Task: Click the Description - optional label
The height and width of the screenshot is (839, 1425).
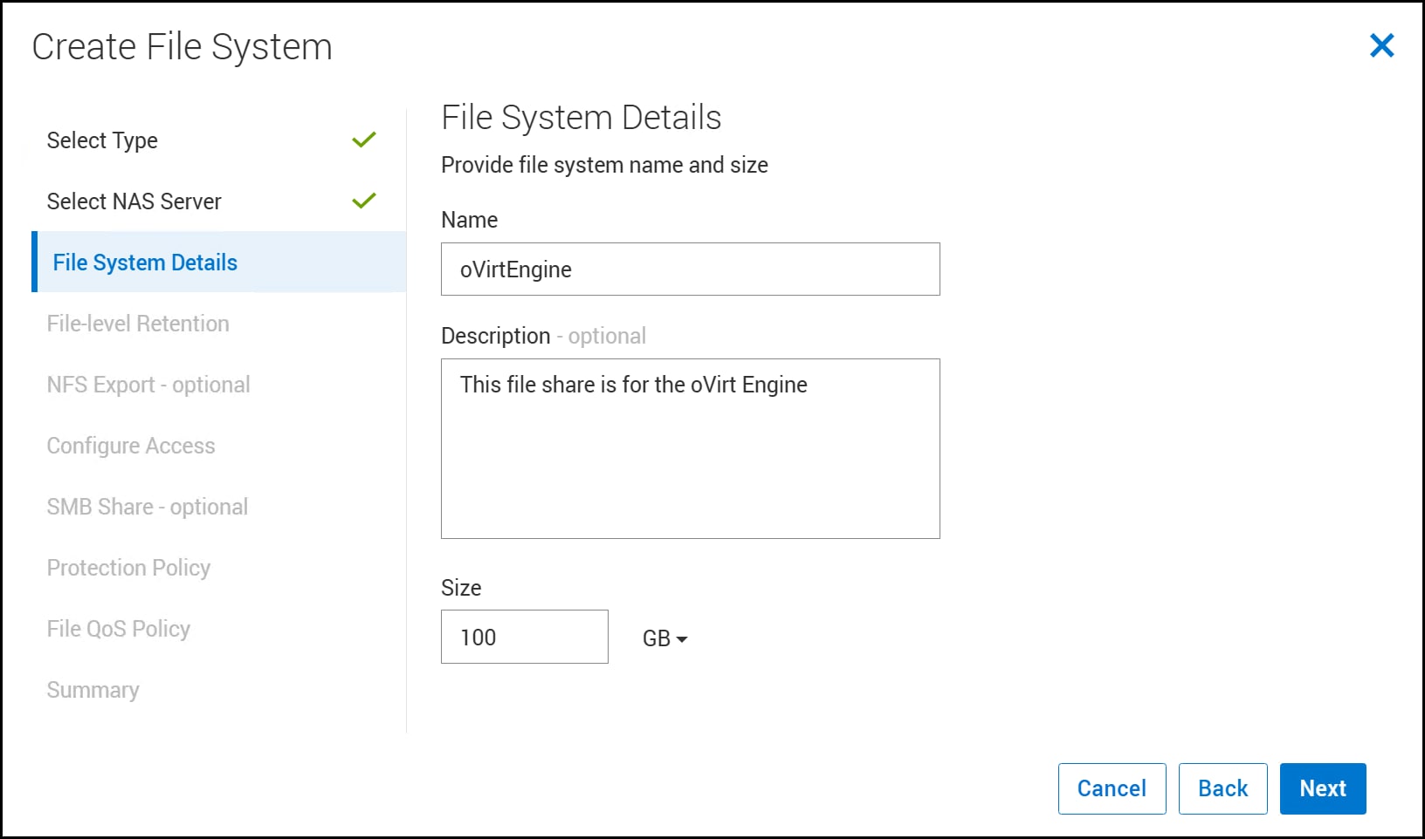Action: pyautogui.click(x=544, y=336)
